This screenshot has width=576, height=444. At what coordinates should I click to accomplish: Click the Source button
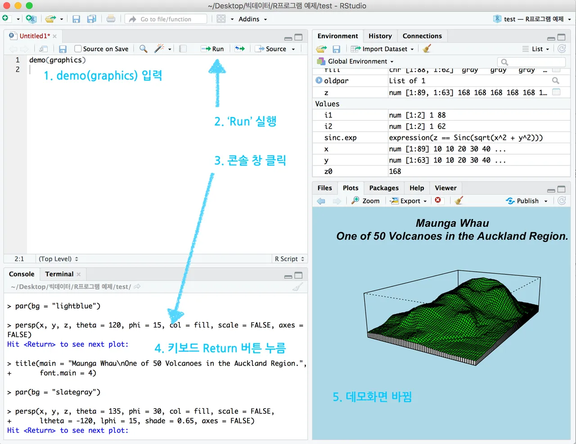pos(271,49)
